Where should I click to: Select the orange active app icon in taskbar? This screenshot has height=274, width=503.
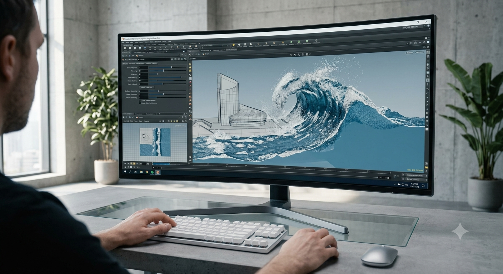coord(158,172)
